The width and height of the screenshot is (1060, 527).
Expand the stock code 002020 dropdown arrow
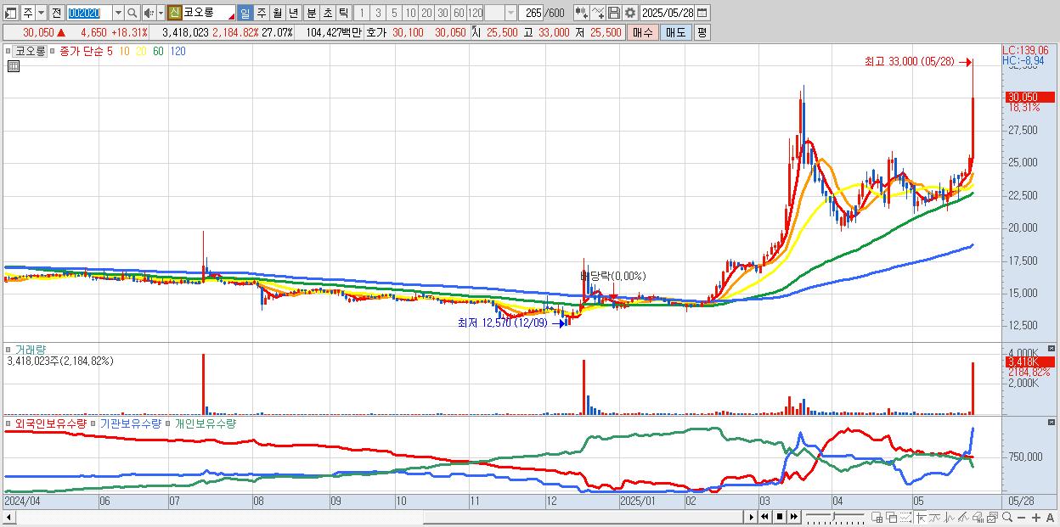[x=119, y=13]
